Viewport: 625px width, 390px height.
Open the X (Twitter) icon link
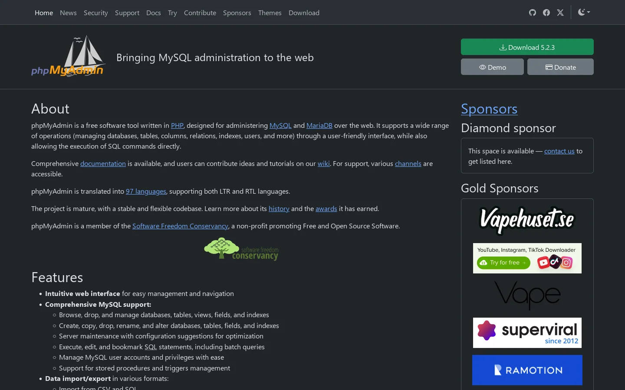(x=560, y=13)
